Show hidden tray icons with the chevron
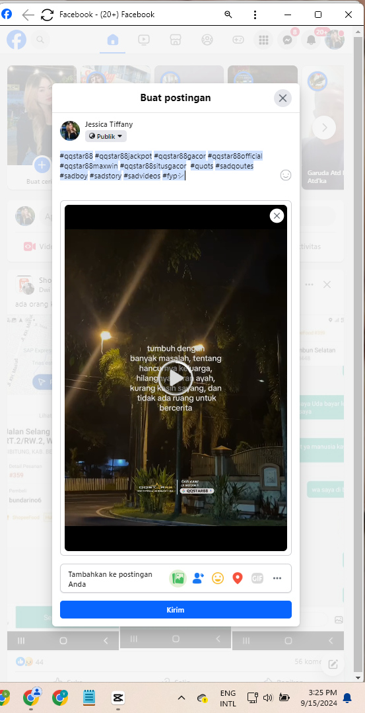365x713 pixels. pos(181,698)
